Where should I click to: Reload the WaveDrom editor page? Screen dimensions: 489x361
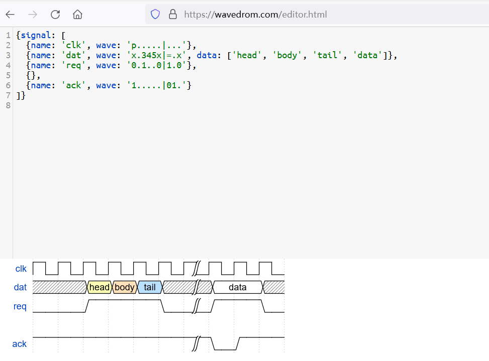coord(55,15)
